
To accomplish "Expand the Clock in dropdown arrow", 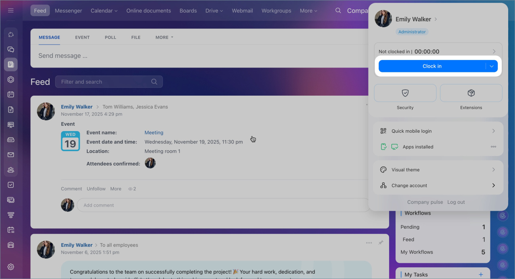I will pos(492,66).
